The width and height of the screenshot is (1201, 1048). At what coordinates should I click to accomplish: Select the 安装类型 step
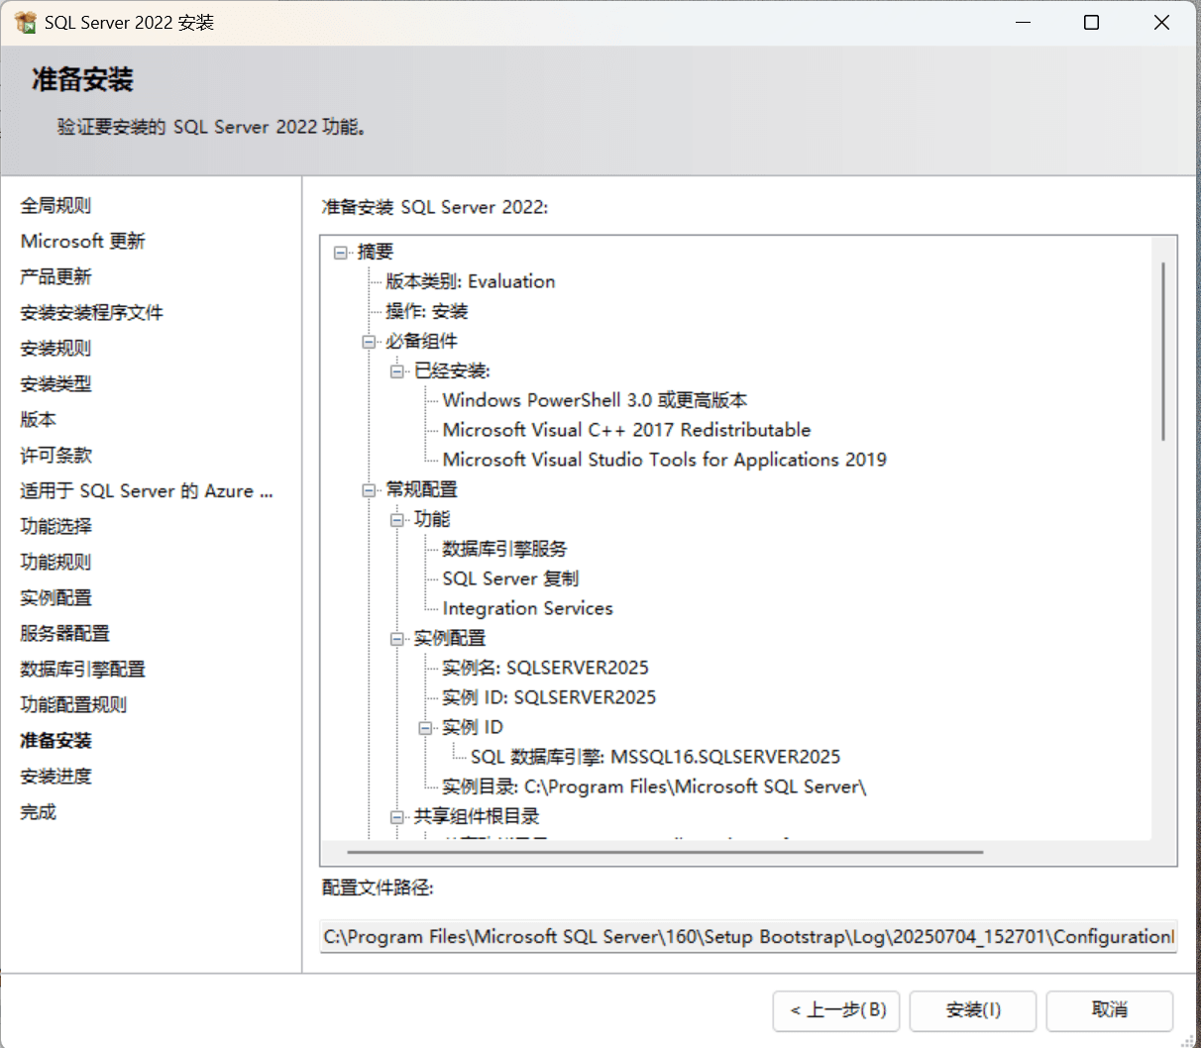click(x=55, y=383)
